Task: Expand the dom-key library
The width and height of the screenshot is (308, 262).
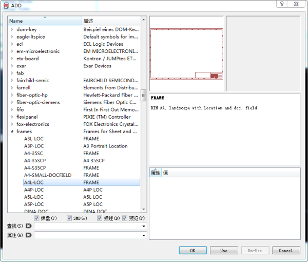Action: 12,29
